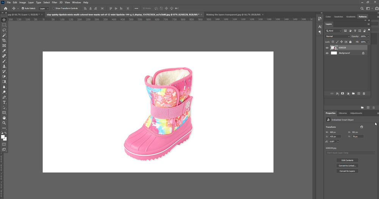Switch to the Adjustments tab
This screenshot has width=379, height=199.
356,113
